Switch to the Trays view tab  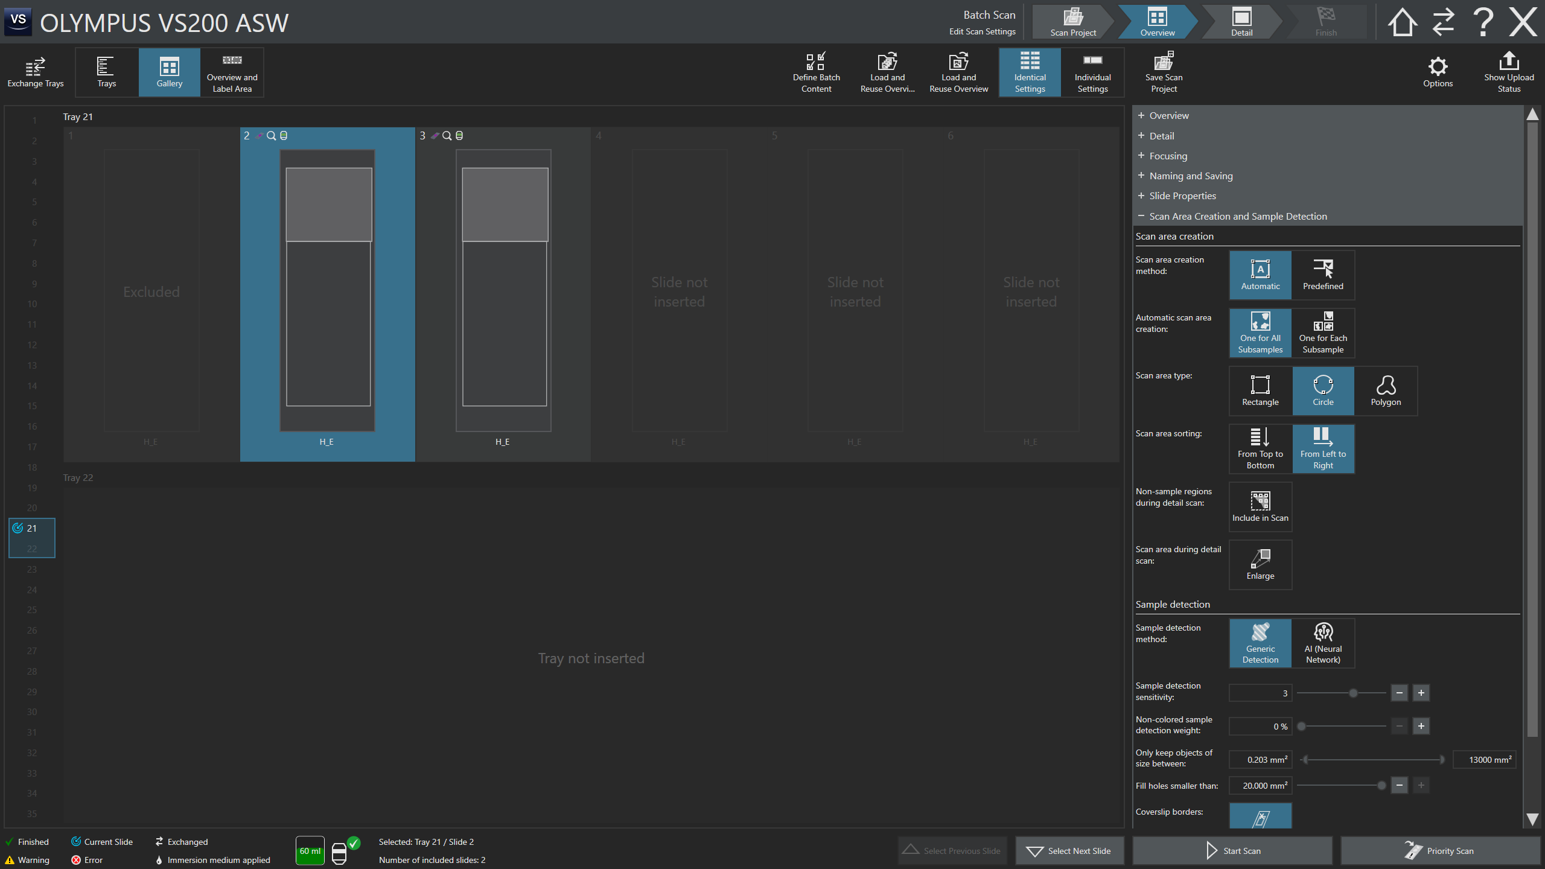point(107,72)
